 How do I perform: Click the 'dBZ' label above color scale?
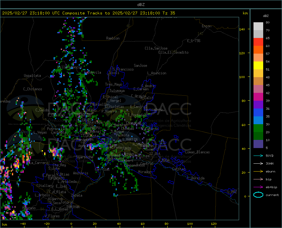(x=266, y=16)
